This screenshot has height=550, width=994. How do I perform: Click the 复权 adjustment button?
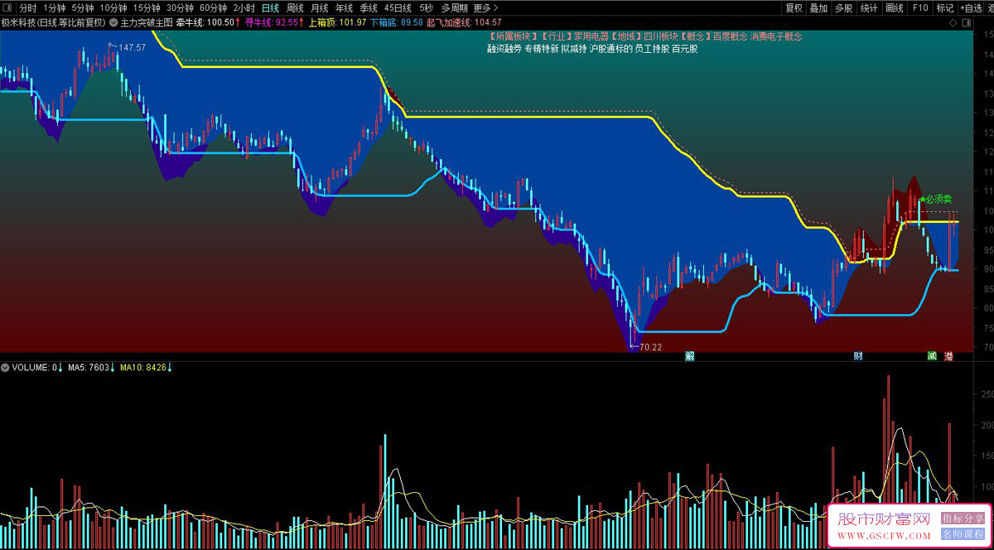(x=794, y=7)
